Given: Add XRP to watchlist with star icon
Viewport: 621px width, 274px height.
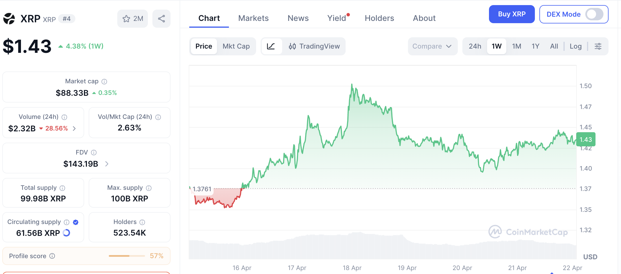Looking at the screenshot, I should pyautogui.click(x=132, y=19).
